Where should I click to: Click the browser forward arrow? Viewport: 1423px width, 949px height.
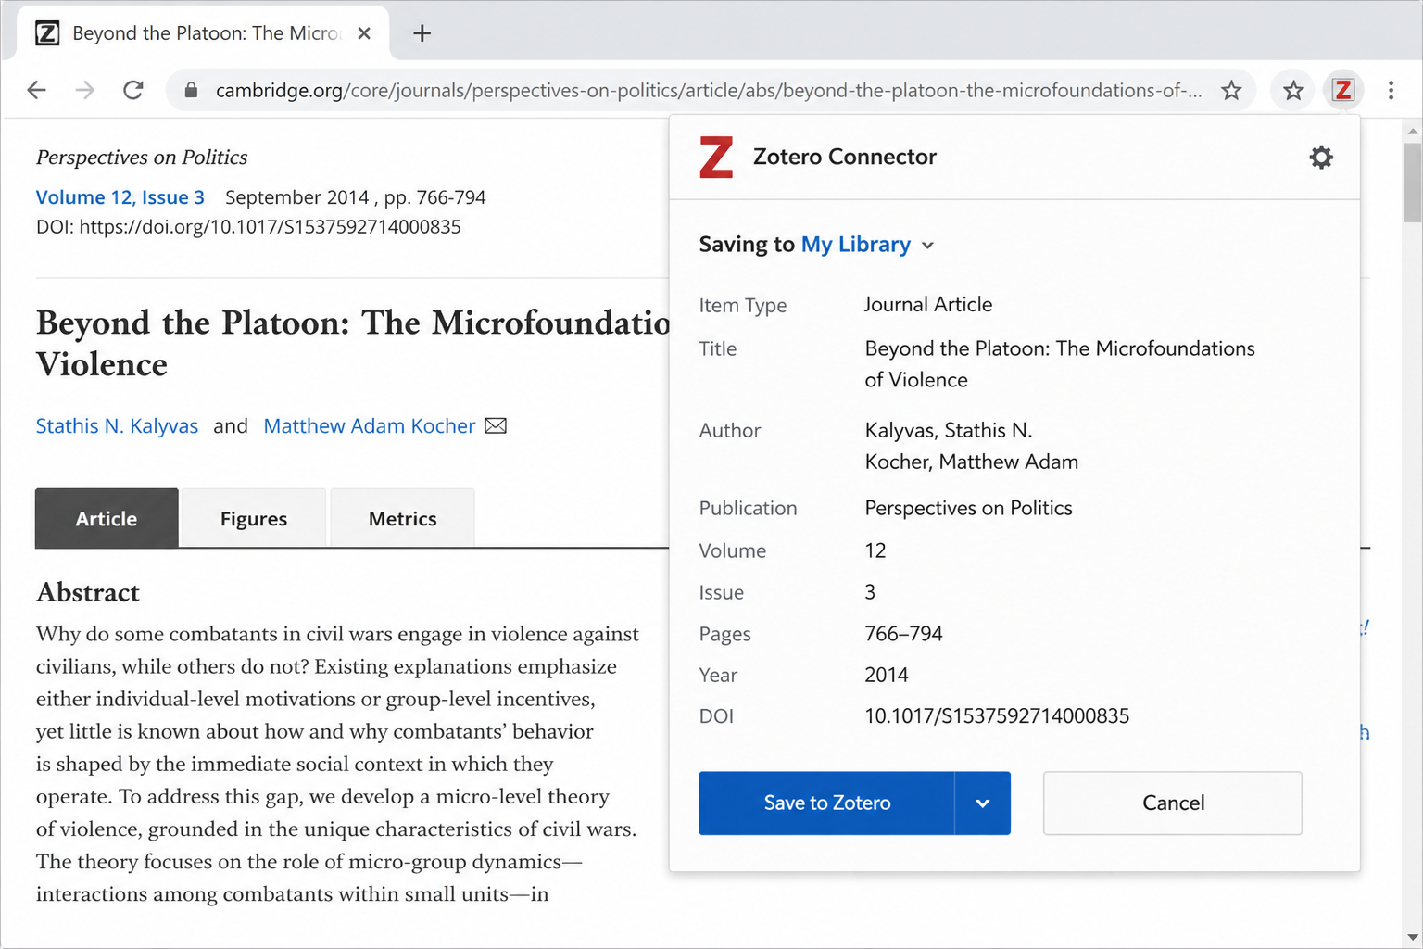(x=84, y=90)
